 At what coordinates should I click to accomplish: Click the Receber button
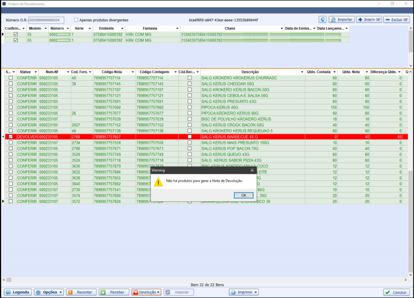pyautogui.click(x=114, y=292)
